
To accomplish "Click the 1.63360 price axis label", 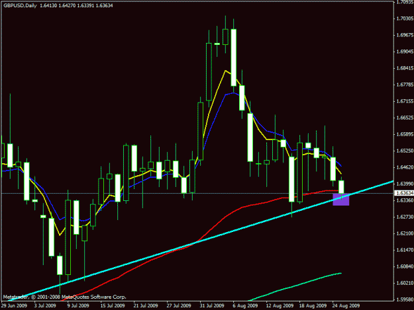I will pyautogui.click(x=405, y=200).
